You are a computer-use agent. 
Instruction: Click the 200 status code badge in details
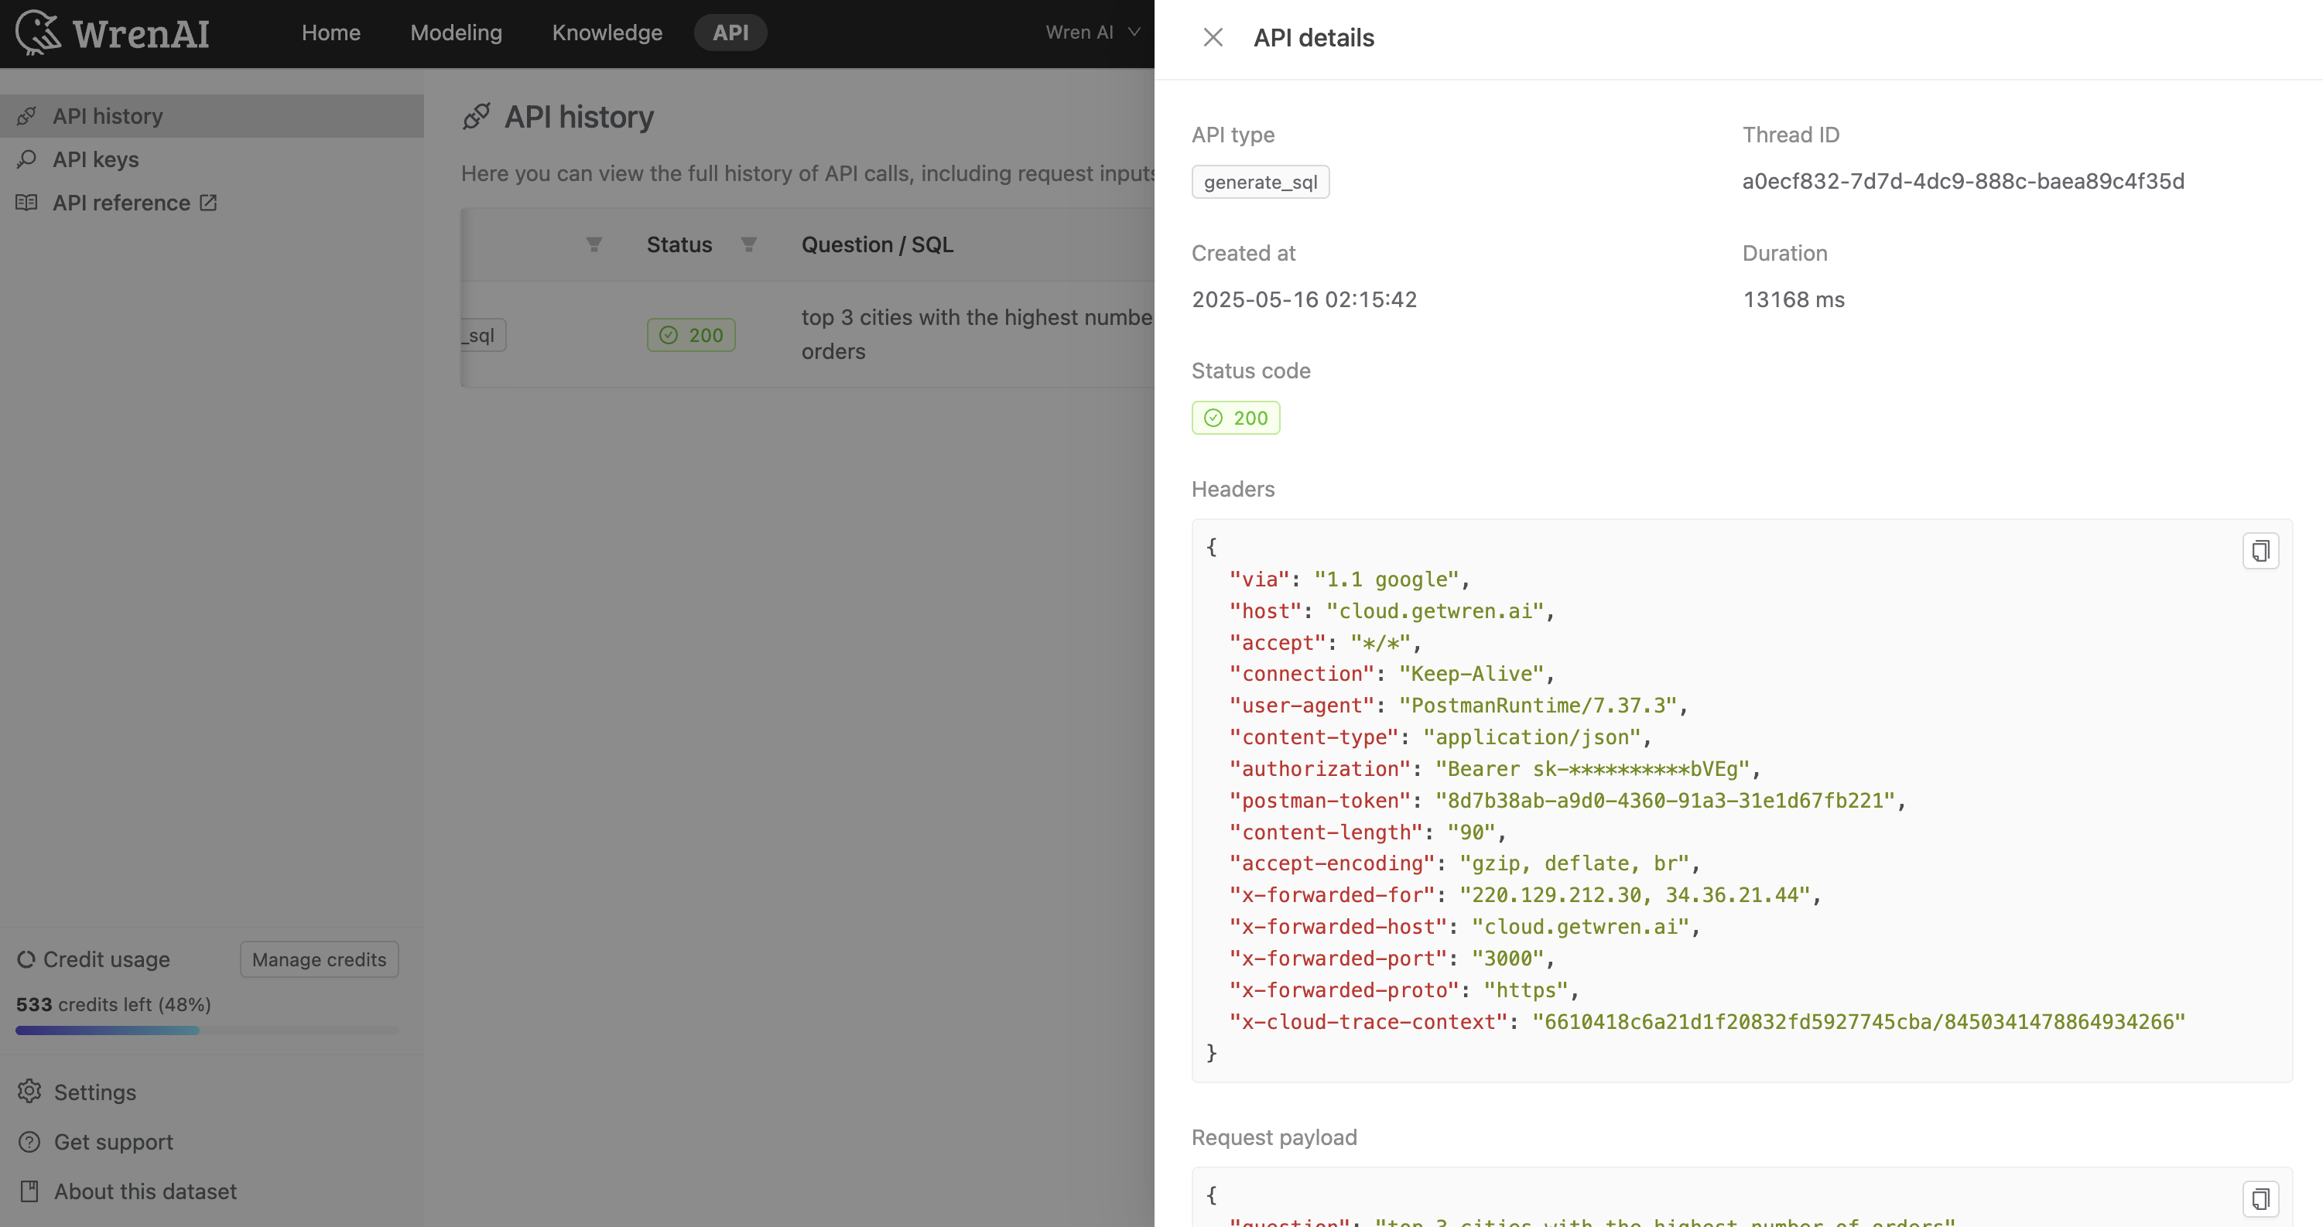tap(1236, 419)
